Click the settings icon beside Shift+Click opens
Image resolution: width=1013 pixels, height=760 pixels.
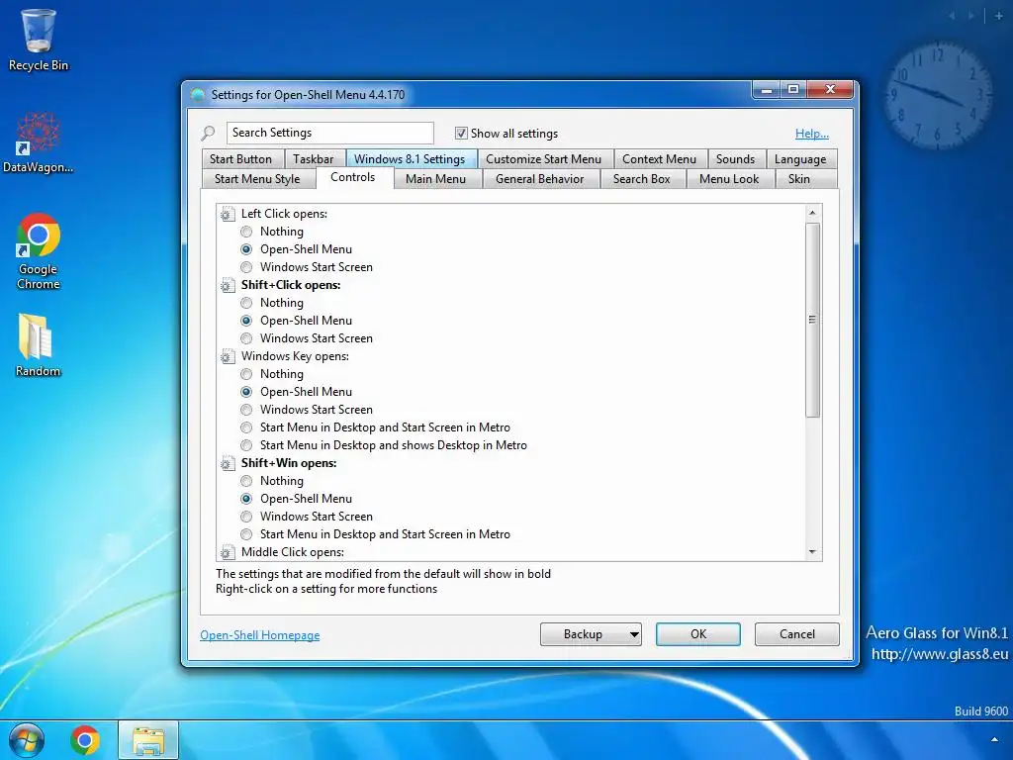(227, 285)
